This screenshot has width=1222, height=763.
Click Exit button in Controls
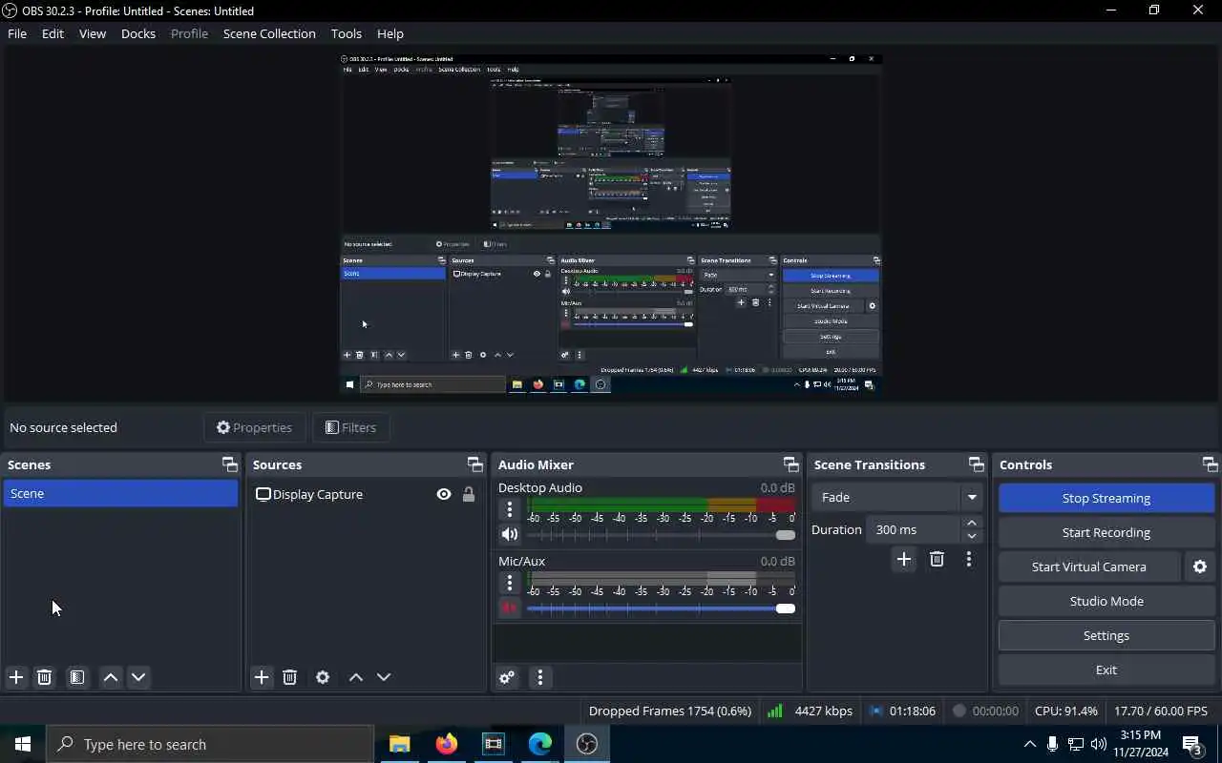pyautogui.click(x=1106, y=670)
